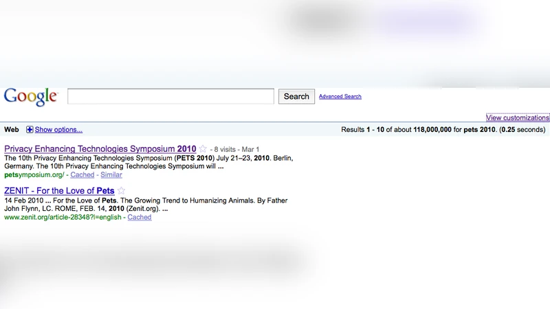This screenshot has width=550, height=309.
Task: Open the Advanced Search link
Action: 340,97
